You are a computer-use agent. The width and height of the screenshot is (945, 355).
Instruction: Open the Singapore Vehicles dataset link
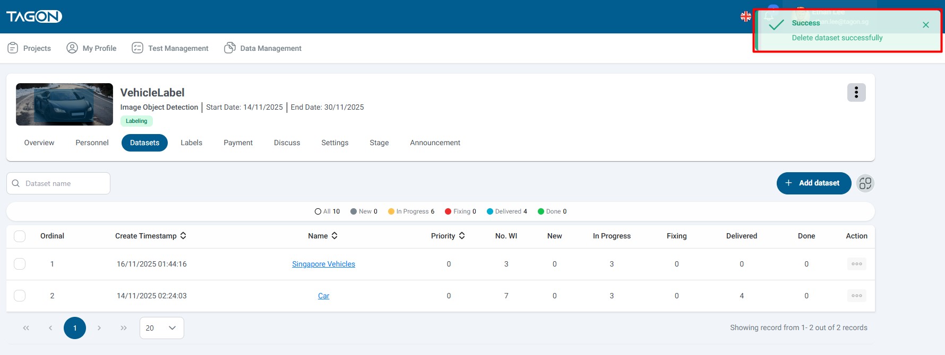pos(323,264)
